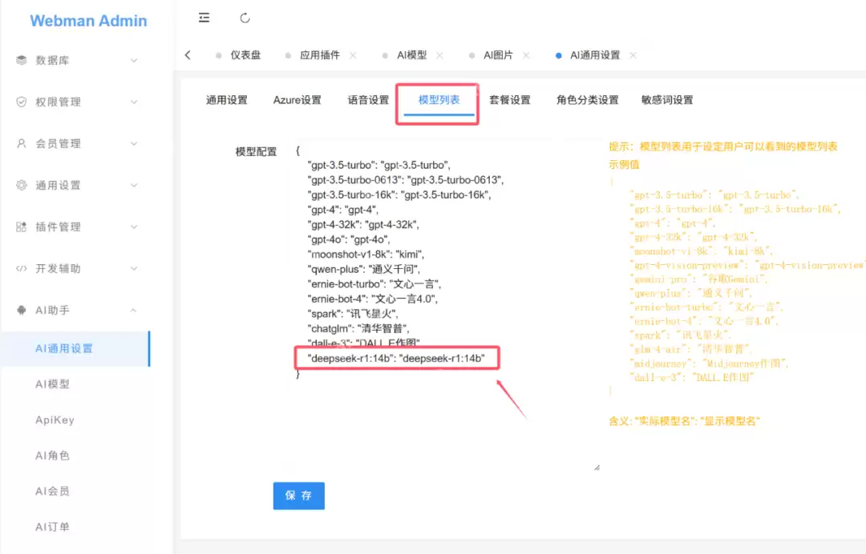Click the 权限管理 shield icon
The width and height of the screenshot is (866, 554).
20,102
